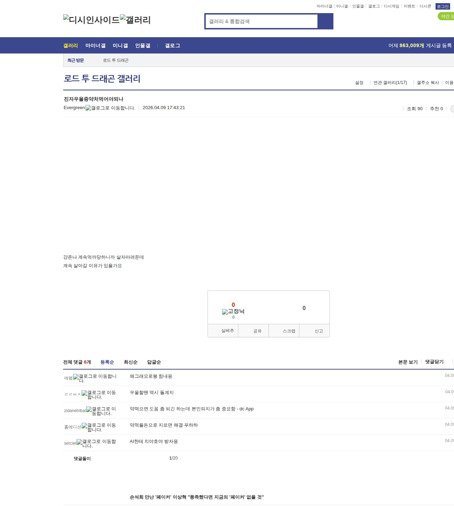This screenshot has height=506, width=454.
Task: Click the 디시인사이드 logo image
Action: (92, 19)
